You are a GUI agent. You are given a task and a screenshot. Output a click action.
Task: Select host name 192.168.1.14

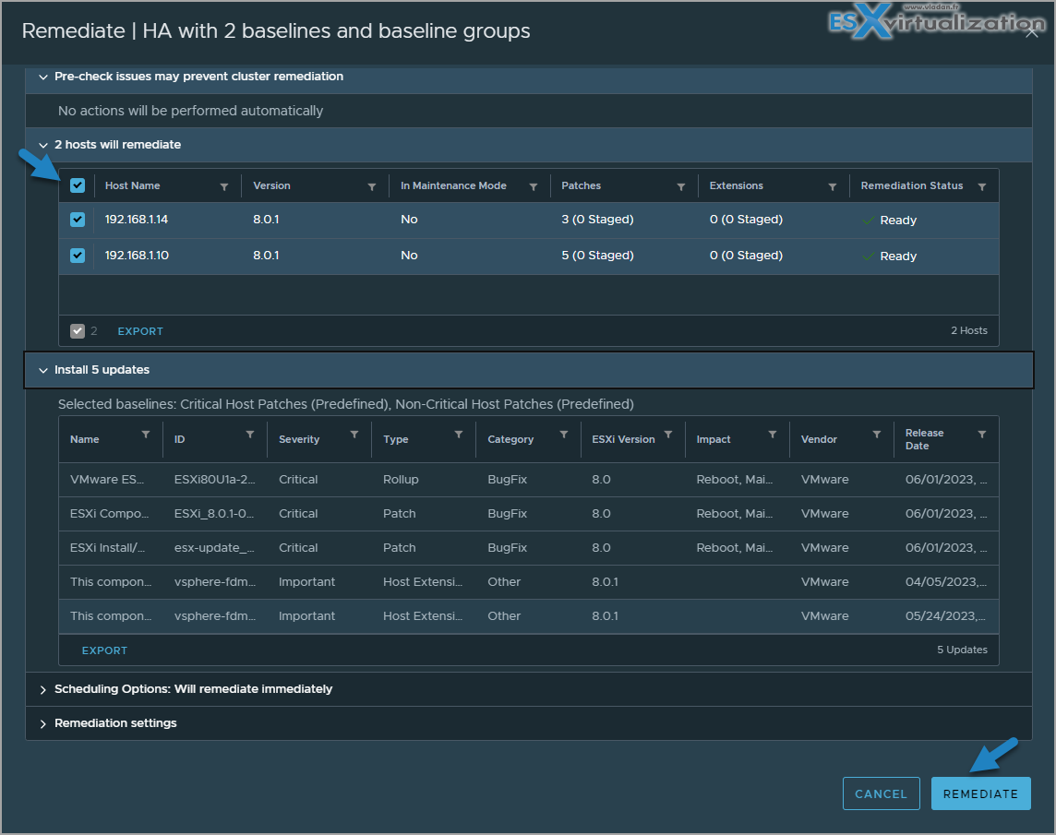(x=137, y=220)
